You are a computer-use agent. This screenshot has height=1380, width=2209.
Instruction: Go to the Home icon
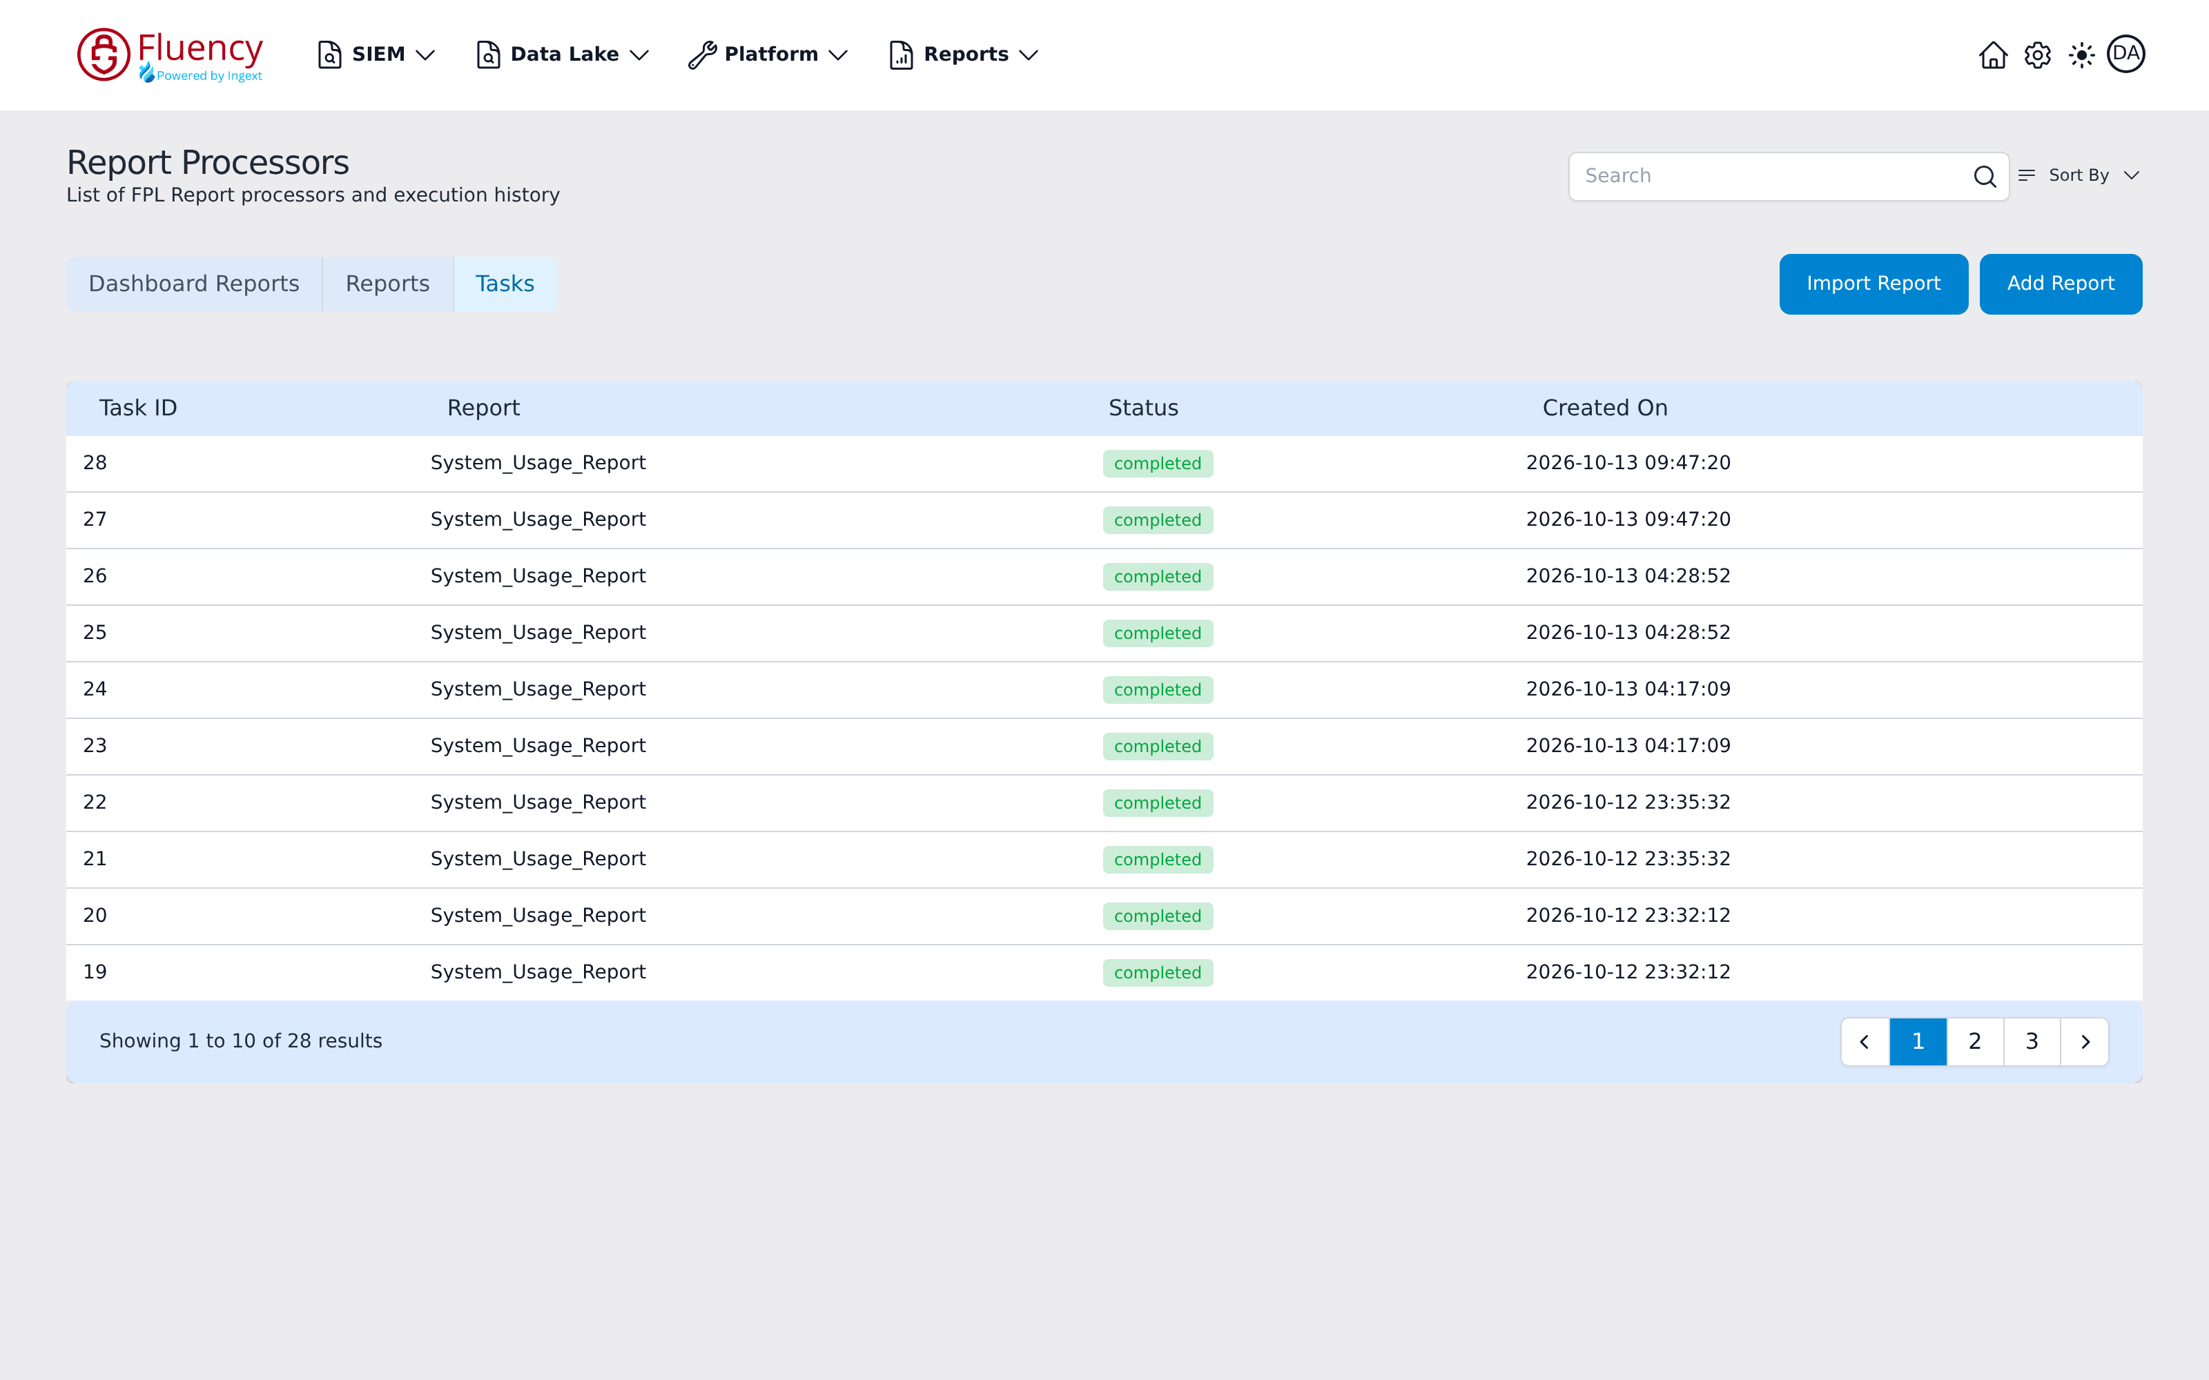pyautogui.click(x=1993, y=55)
